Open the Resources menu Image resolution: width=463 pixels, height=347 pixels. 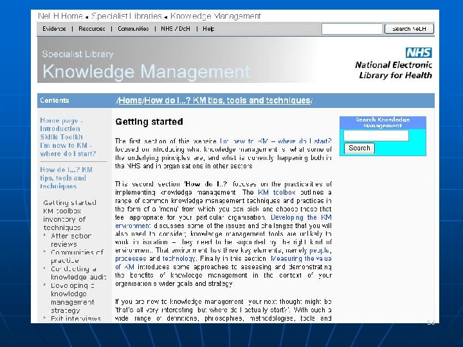pos(92,29)
